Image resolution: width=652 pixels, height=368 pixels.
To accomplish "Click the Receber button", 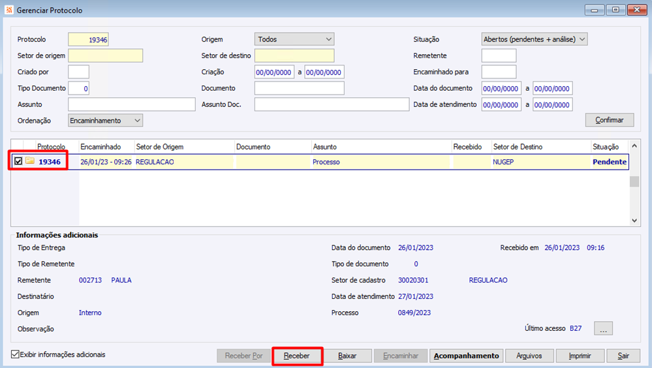I will 297,356.
